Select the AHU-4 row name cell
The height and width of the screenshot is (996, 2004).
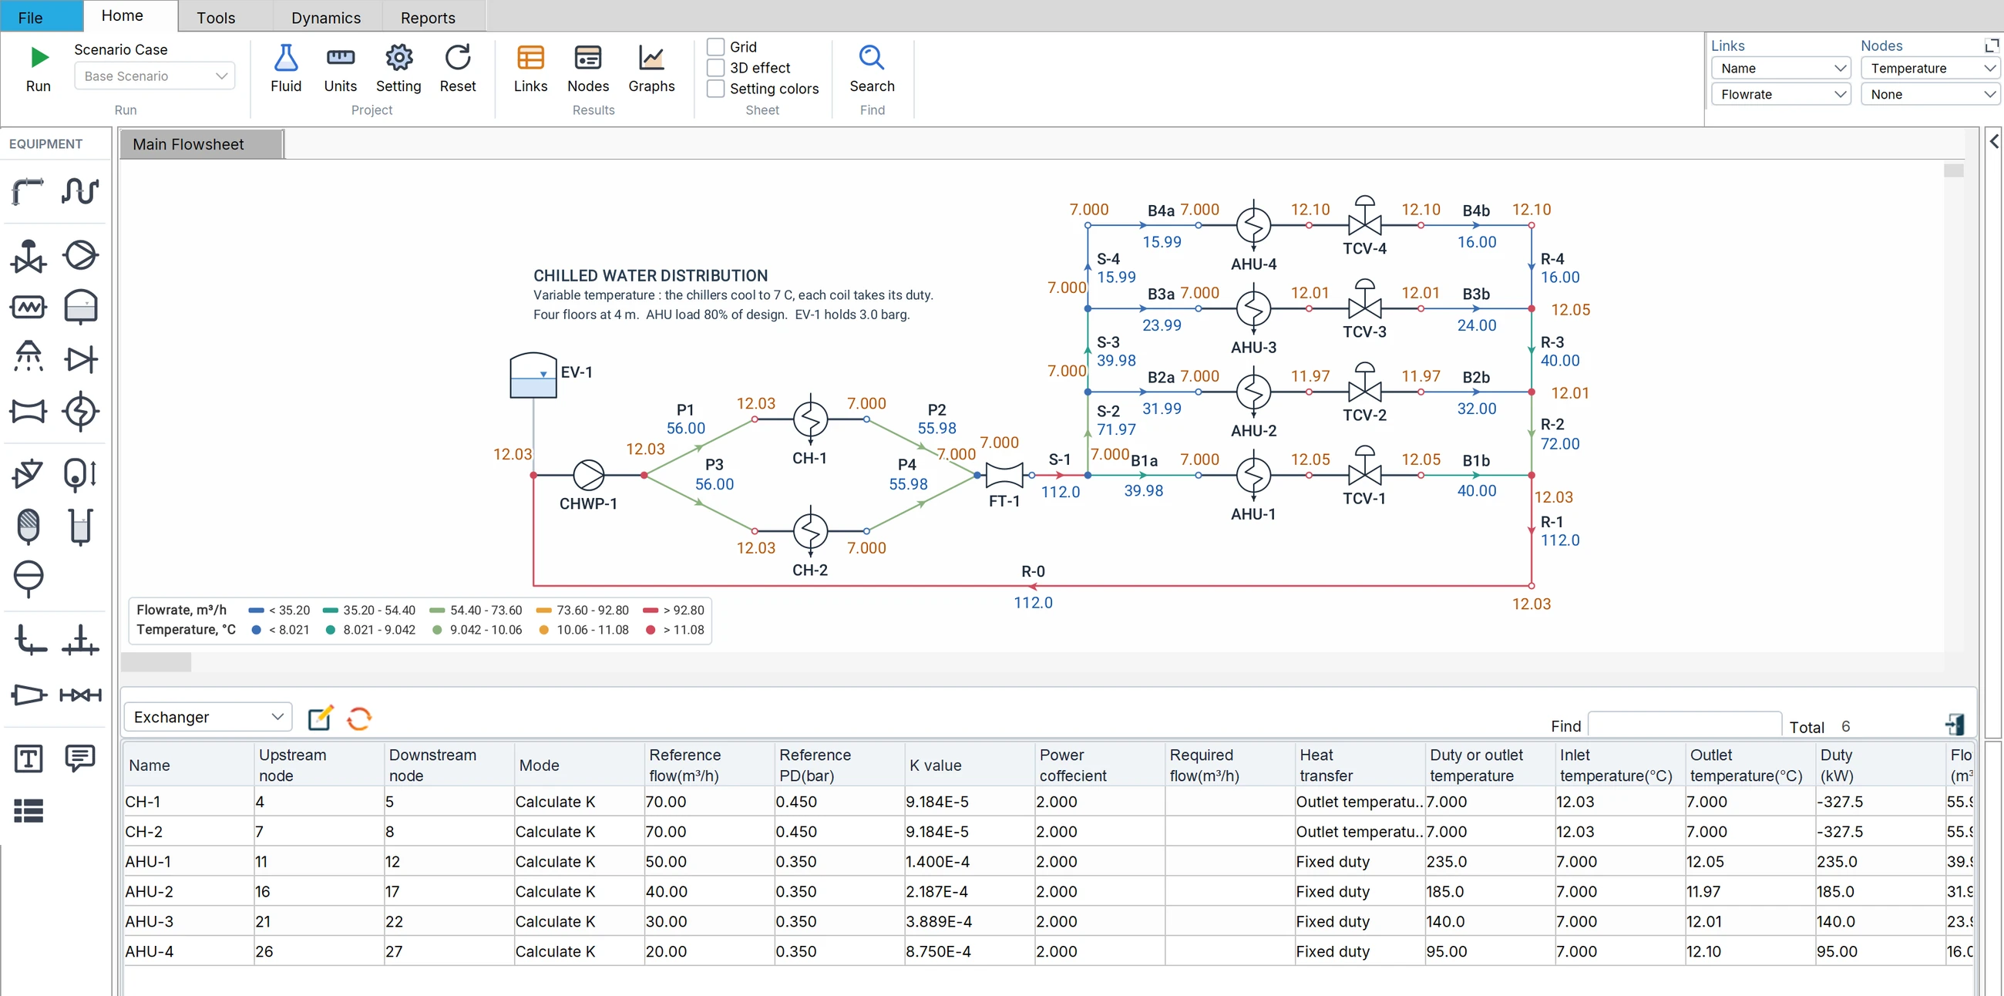click(x=188, y=951)
